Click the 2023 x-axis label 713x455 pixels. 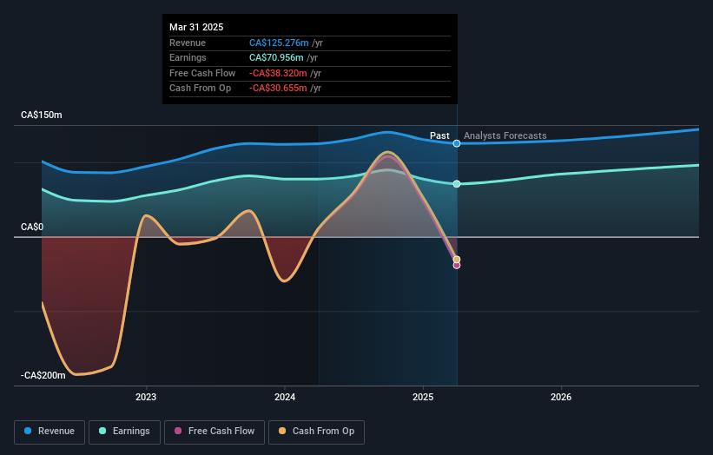click(146, 398)
